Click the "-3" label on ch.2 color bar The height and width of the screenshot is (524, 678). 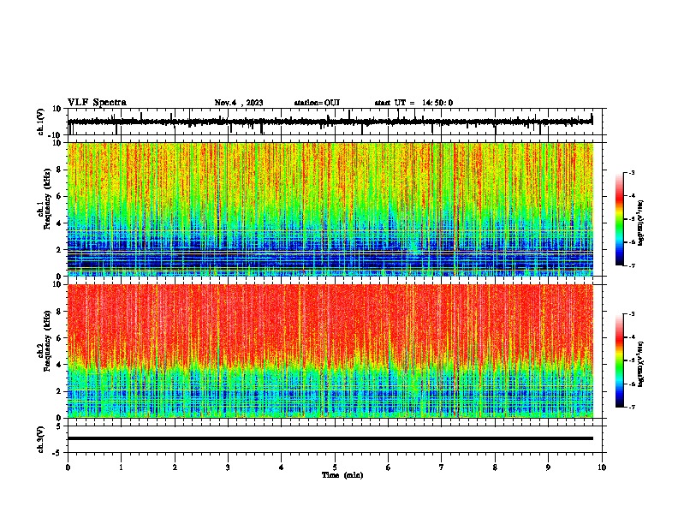(632, 314)
